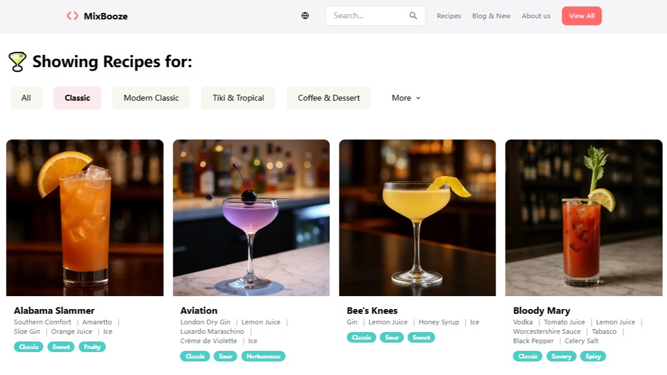Click the Sour tag under Aviation
Image resolution: width=667 pixels, height=375 pixels.
click(x=225, y=356)
